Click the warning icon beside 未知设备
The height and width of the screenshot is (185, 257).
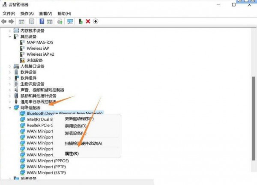pyautogui.click(x=22, y=60)
